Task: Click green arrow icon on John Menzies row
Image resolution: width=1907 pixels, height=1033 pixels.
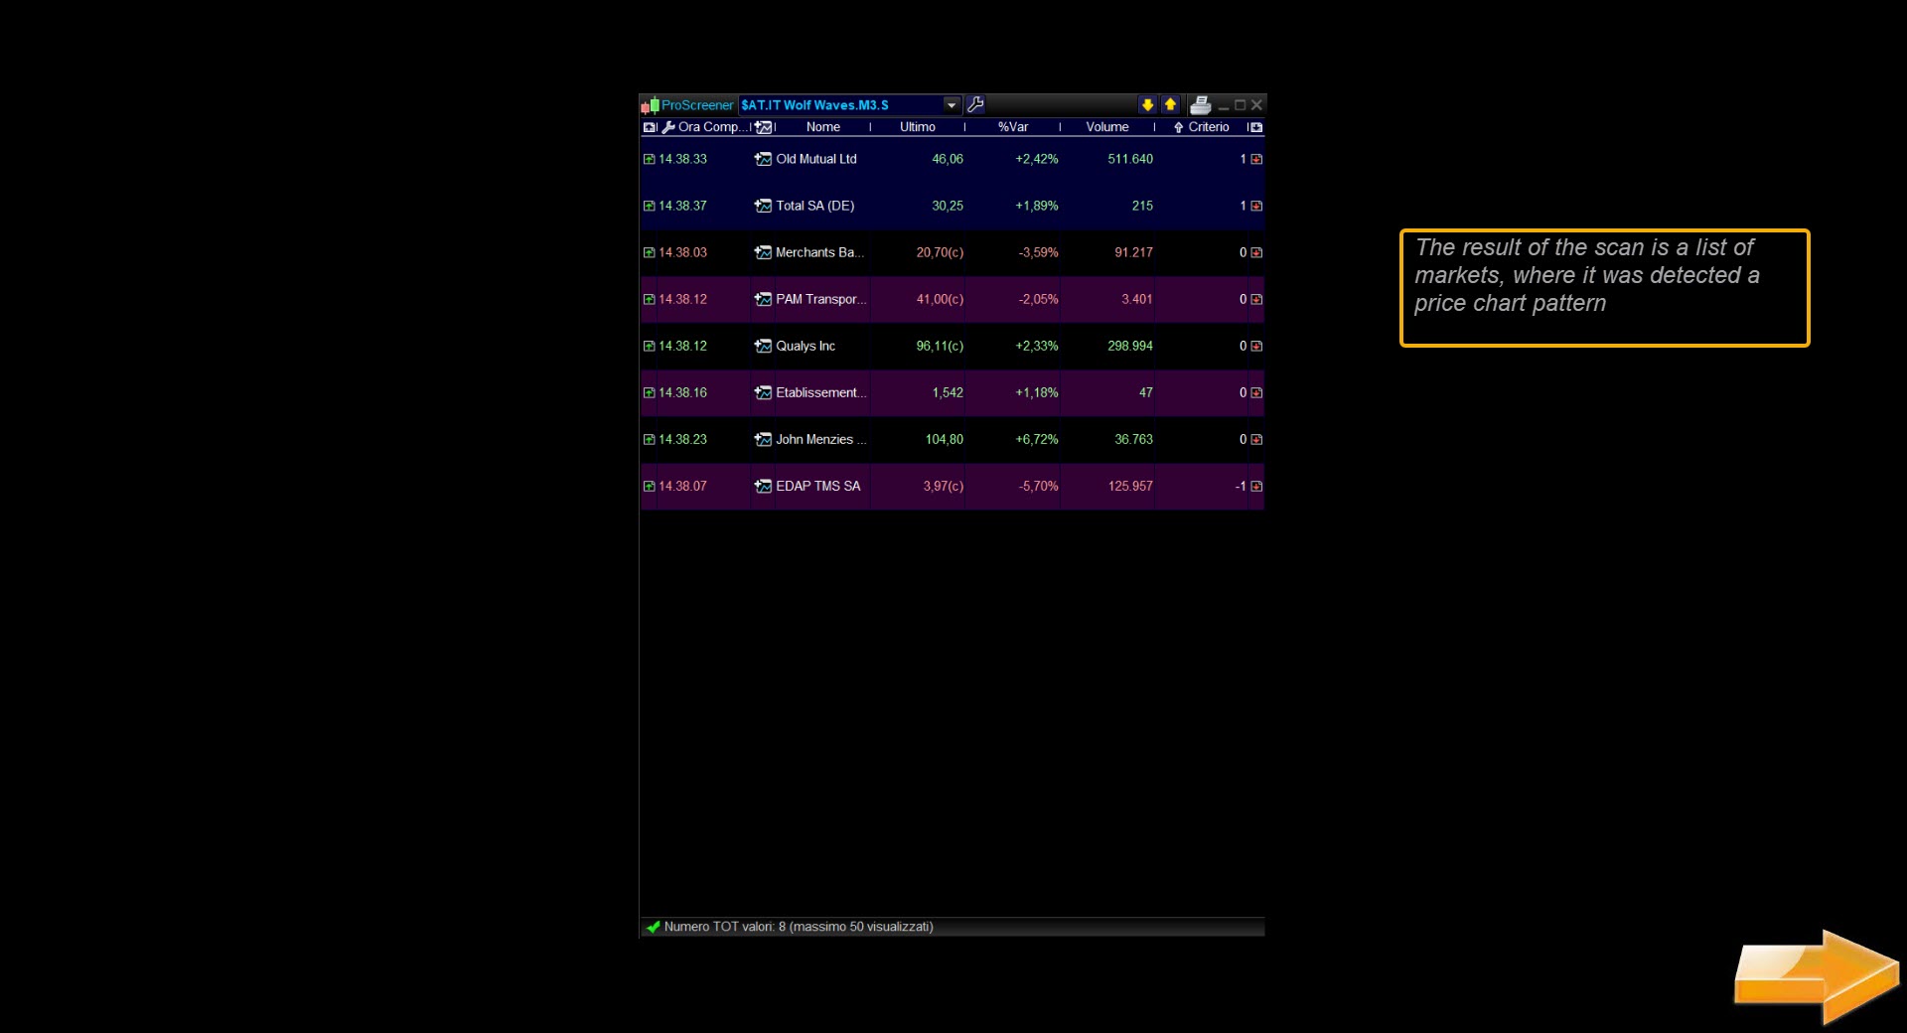Action: click(x=649, y=439)
